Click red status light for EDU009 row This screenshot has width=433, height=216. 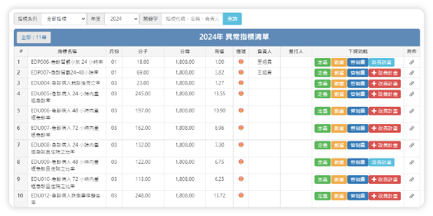(x=241, y=161)
